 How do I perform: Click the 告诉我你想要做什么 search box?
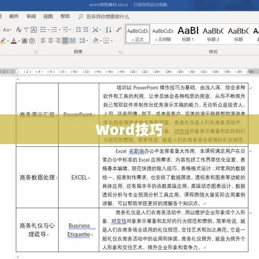click(108, 17)
